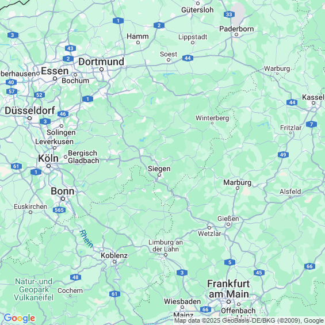325x325 pixels.
Task: Select the Frankfurt am Main label
Action: (228, 289)
